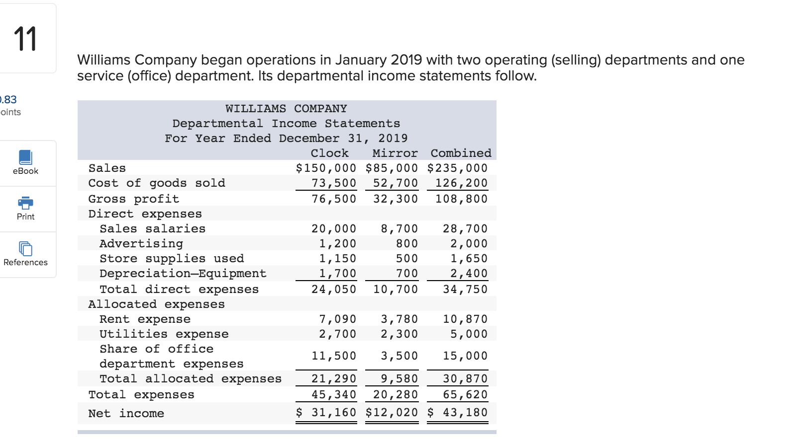The image size is (801, 444).
Task: Click Clock store supplies 1,150
Action: [x=338, y=258]
